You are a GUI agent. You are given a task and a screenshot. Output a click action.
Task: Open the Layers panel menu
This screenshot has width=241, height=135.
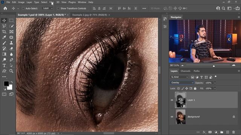tap(239, 71)
